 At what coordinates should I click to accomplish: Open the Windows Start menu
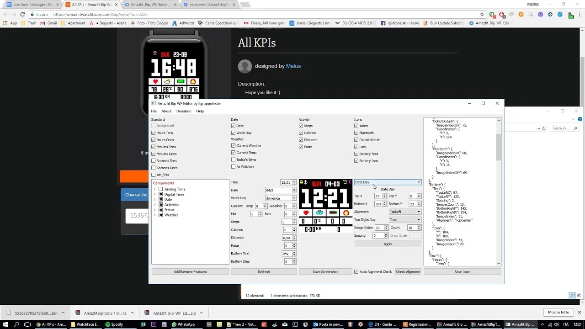point(5,324)
